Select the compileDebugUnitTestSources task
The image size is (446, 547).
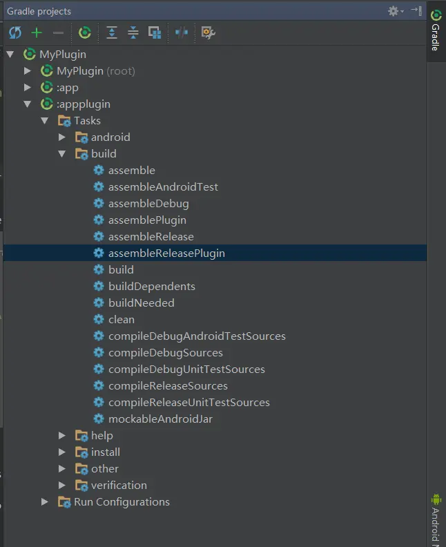pyautogui.click(x=186, y=369)
